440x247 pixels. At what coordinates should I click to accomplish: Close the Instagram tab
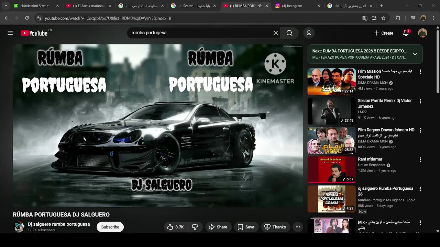pos(319,6)
